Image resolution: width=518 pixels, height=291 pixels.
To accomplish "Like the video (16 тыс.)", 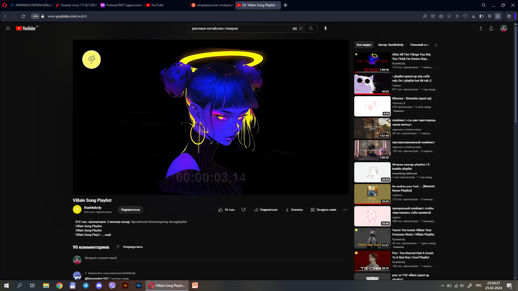I will [x=227, y=210].
